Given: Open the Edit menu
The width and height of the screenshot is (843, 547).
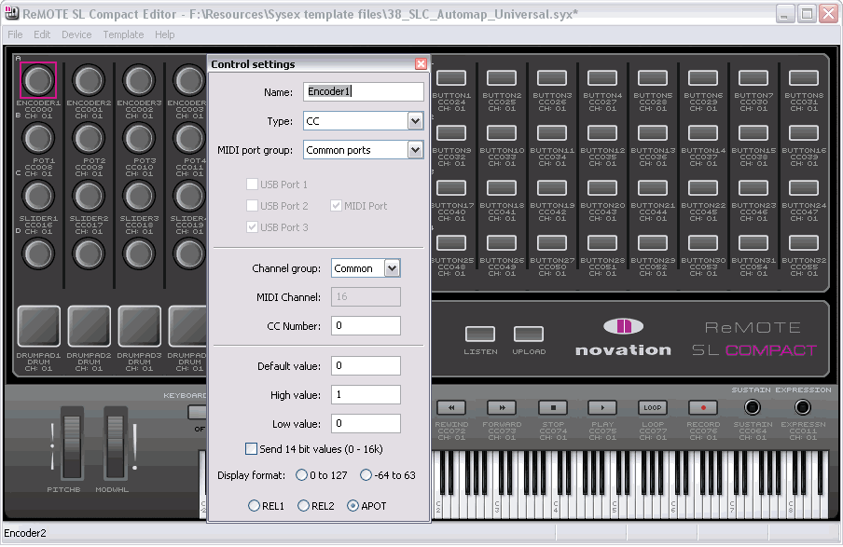Looking at the screenshot, I should [42, 34].
